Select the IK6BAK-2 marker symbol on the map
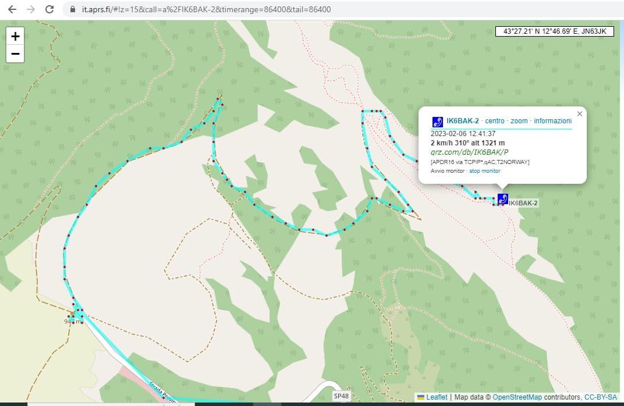Viewport: 624px width, 406px height. tap(502, 199)
